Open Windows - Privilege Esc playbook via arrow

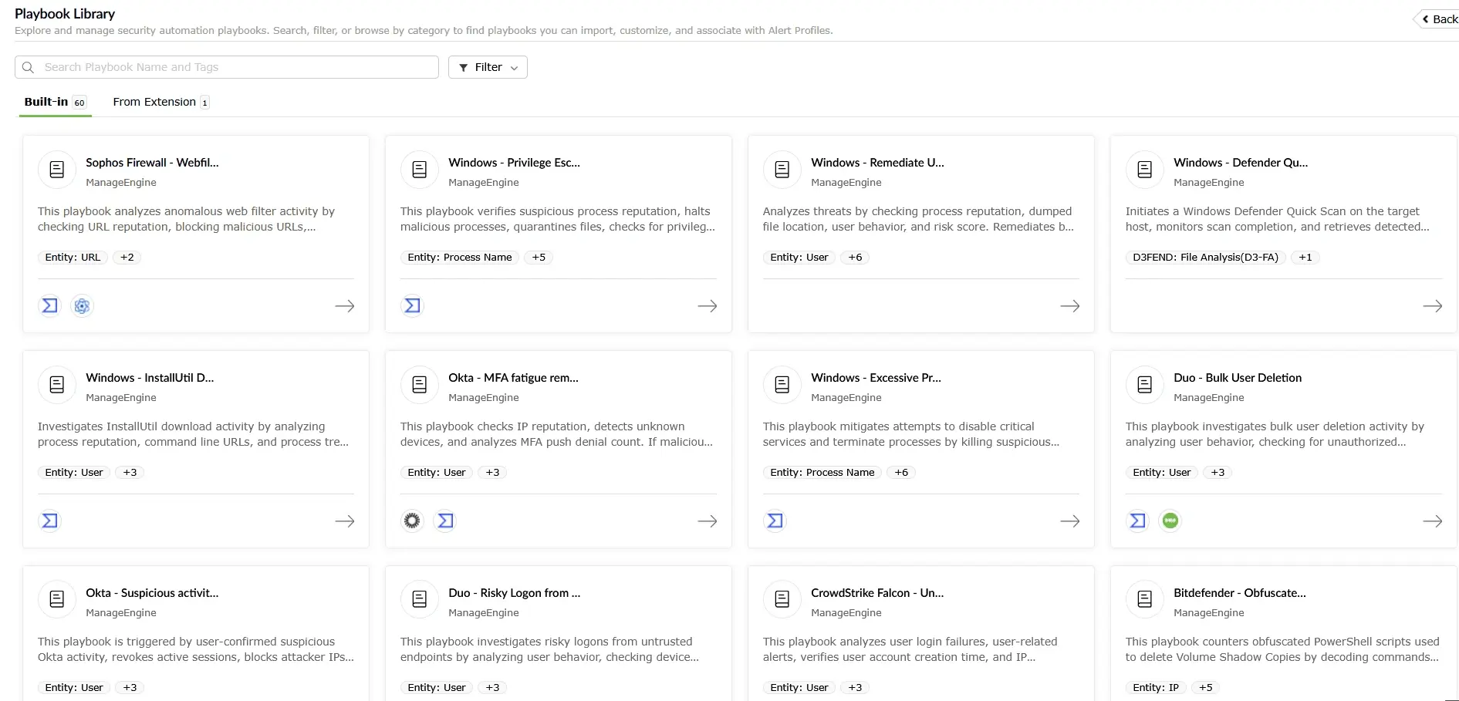point(708,306)
